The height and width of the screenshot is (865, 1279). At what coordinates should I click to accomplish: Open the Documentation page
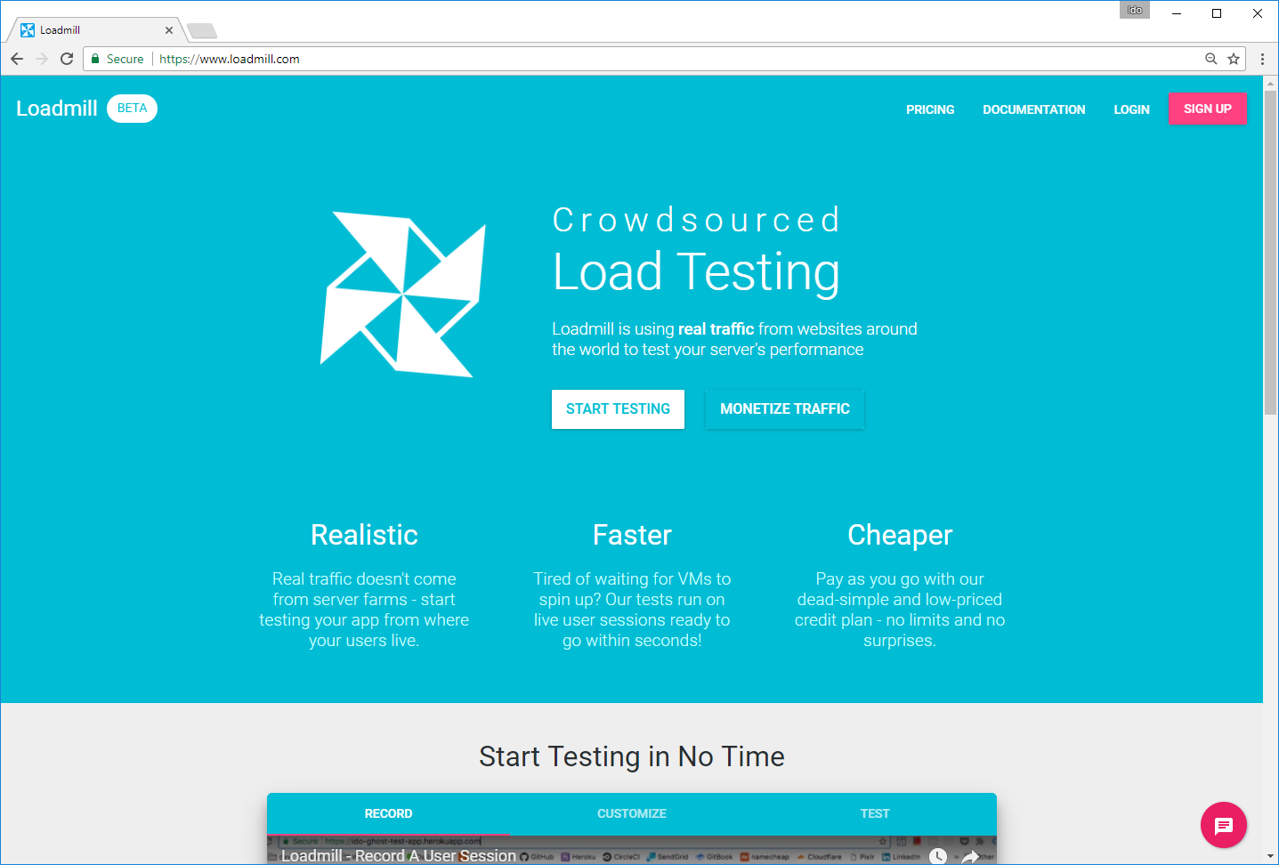(x=1034, y=109)
